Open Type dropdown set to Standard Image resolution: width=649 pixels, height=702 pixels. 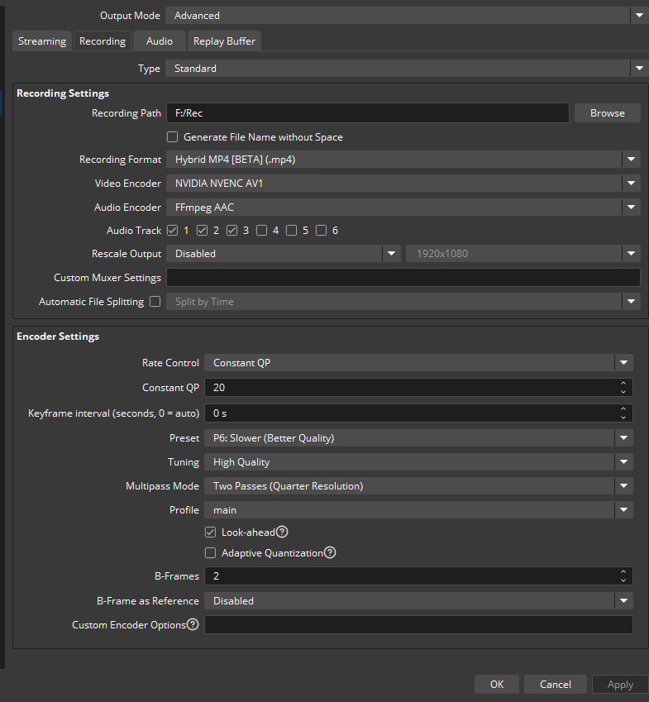(407, 69)
